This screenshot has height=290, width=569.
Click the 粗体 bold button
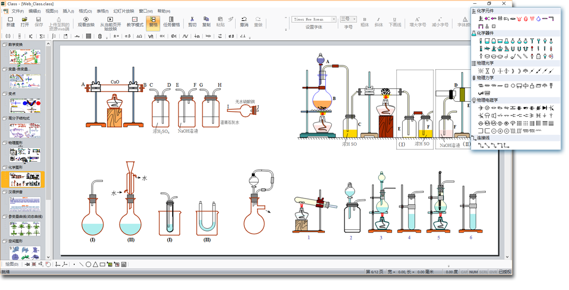click(365, 22)
